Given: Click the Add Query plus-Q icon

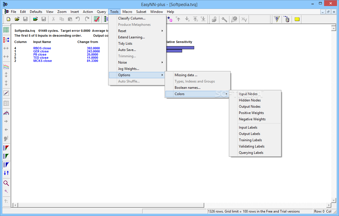Looking at the screenshot, I should (x=170, y=19).
